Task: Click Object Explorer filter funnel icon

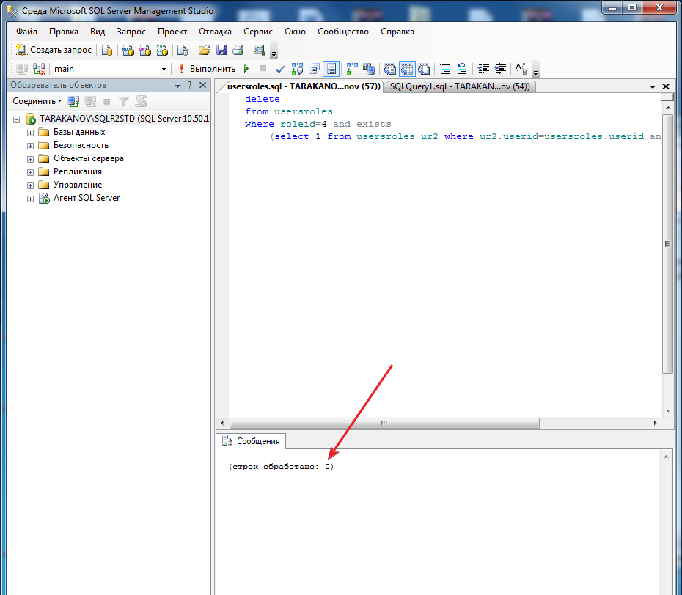Action: point(124,101)
